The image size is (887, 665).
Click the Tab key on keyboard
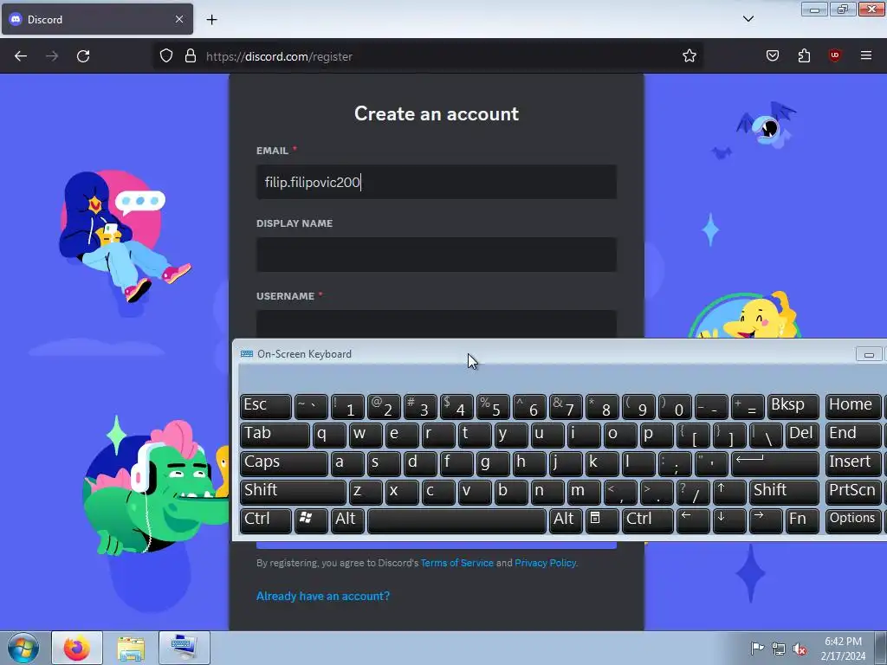click(275, 435)
